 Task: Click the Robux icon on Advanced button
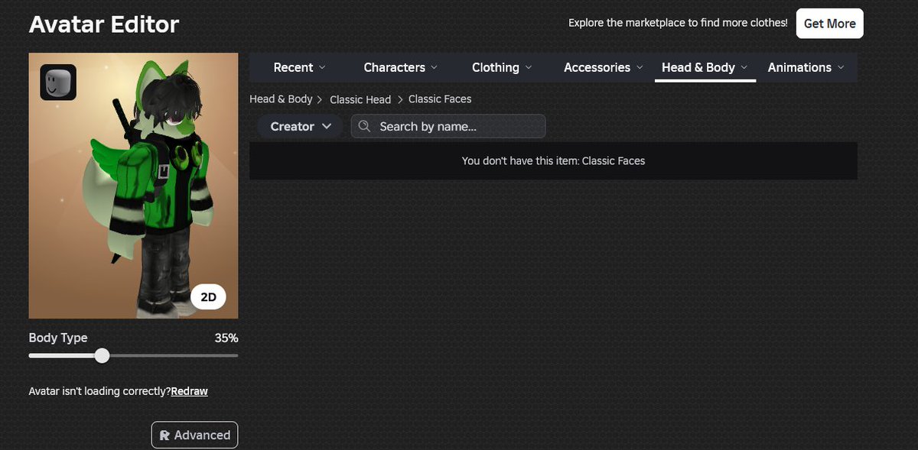pos(164,435)
